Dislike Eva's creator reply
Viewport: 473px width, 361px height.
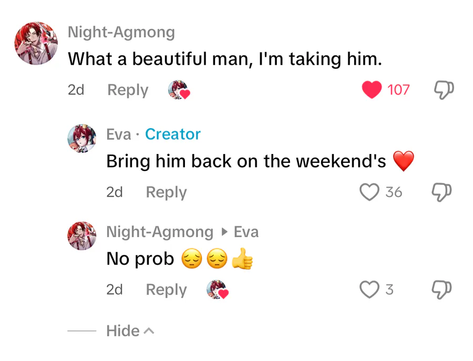(x=441, y=192)
